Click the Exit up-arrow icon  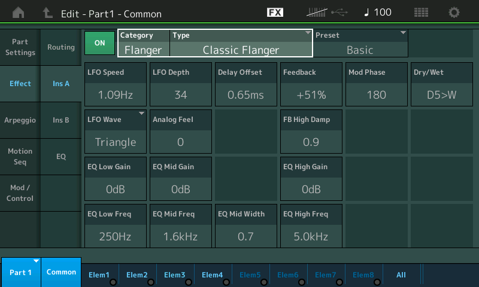pos(47,13)
